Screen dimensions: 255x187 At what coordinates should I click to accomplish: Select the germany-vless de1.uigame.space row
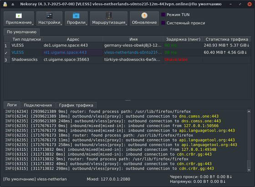[127, 45]
